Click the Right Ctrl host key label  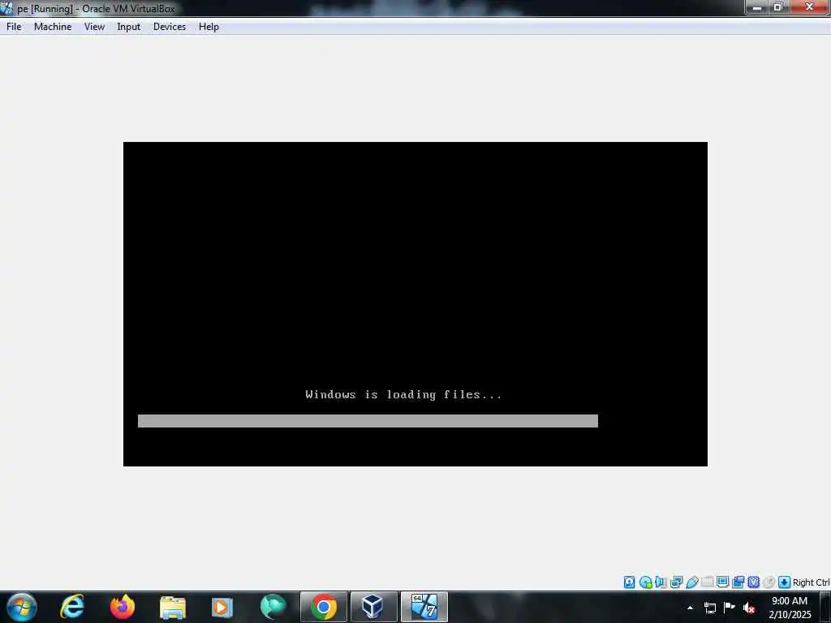point(811,582)
